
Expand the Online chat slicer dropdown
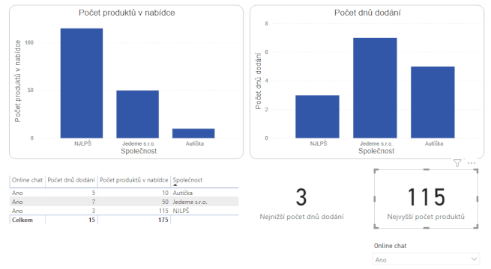click(x=474, y=259)
